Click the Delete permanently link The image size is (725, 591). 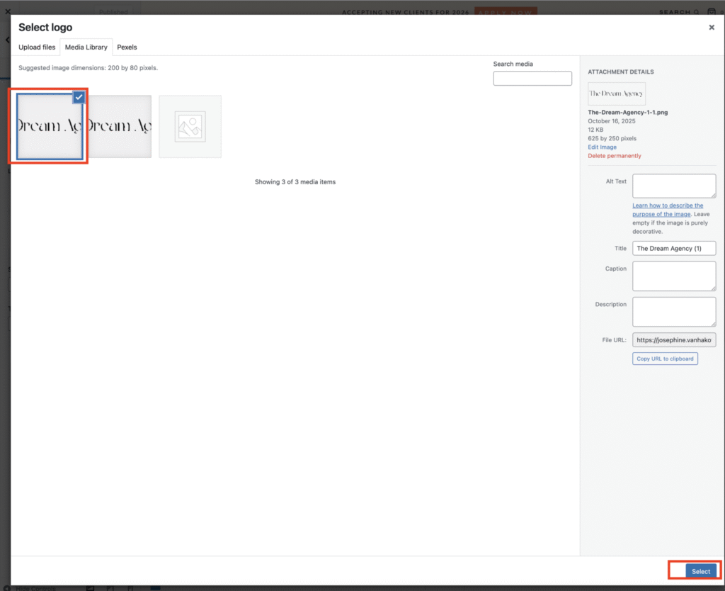point(614,156)
